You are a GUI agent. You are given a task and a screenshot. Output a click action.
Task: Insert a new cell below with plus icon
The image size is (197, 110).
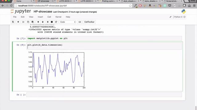[18, 22]
